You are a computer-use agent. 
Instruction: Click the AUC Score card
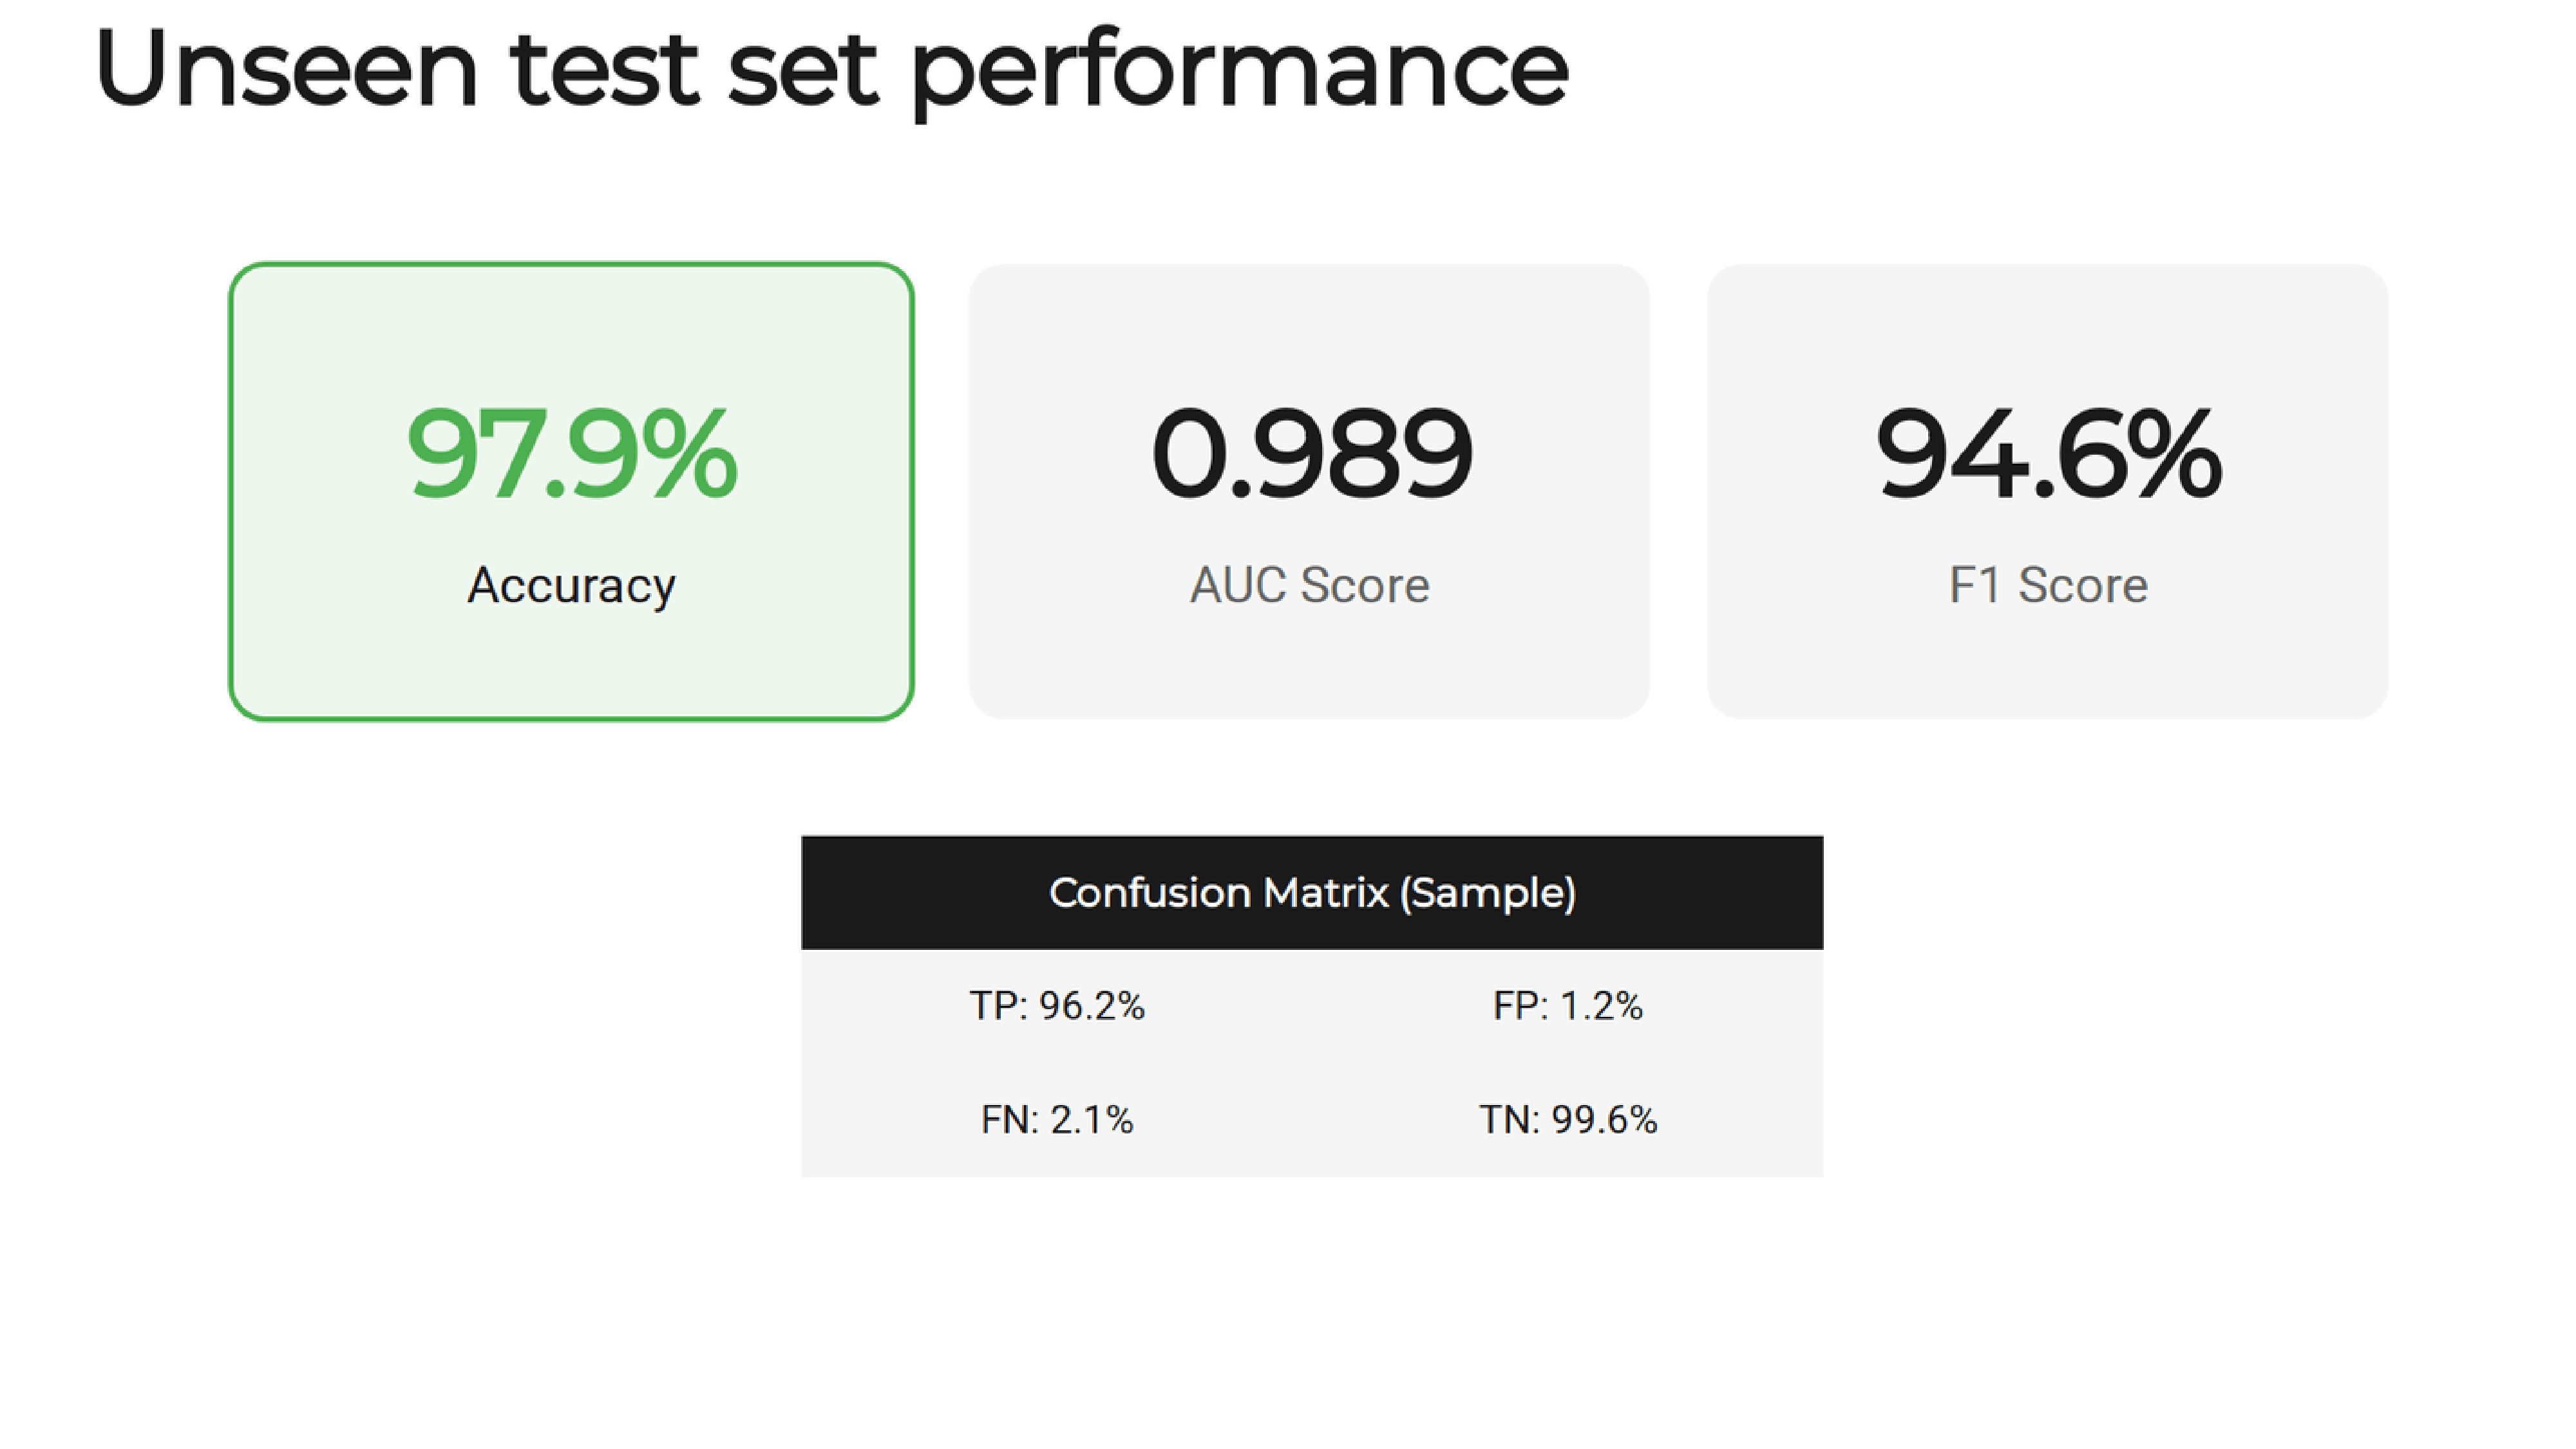click(x=1309, y=491)
